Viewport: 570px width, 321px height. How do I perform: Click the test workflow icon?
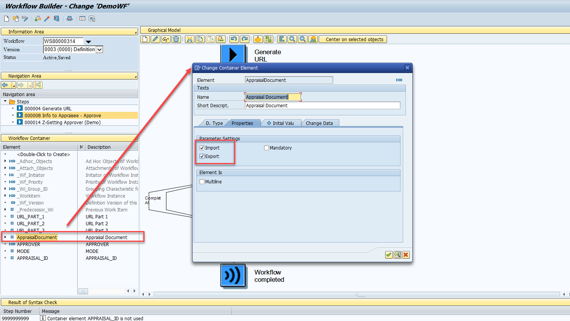[57, 18]
